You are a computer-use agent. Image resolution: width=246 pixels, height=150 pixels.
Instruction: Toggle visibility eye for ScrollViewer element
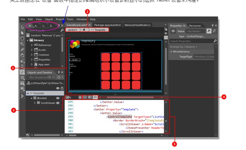tap(58, 103)
